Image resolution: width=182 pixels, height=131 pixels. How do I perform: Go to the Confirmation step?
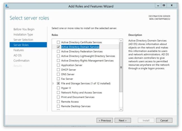(x=22, y=61)
